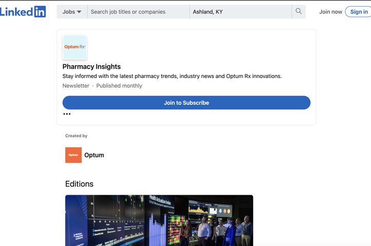Click the newsletter description text

pos(172,76)
